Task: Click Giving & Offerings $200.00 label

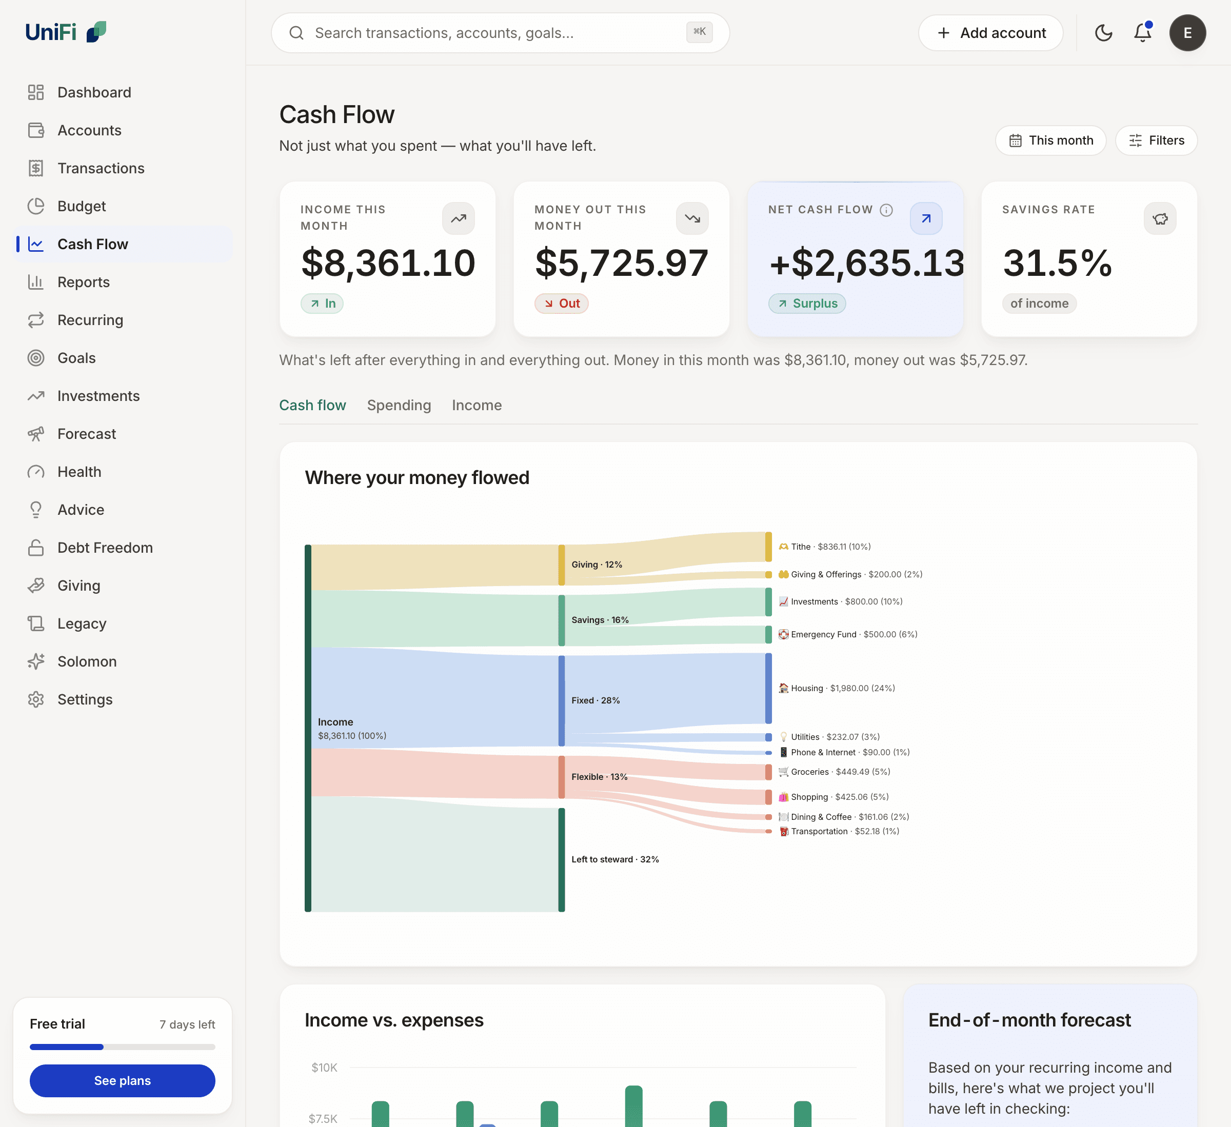Action: pos(850,574)
